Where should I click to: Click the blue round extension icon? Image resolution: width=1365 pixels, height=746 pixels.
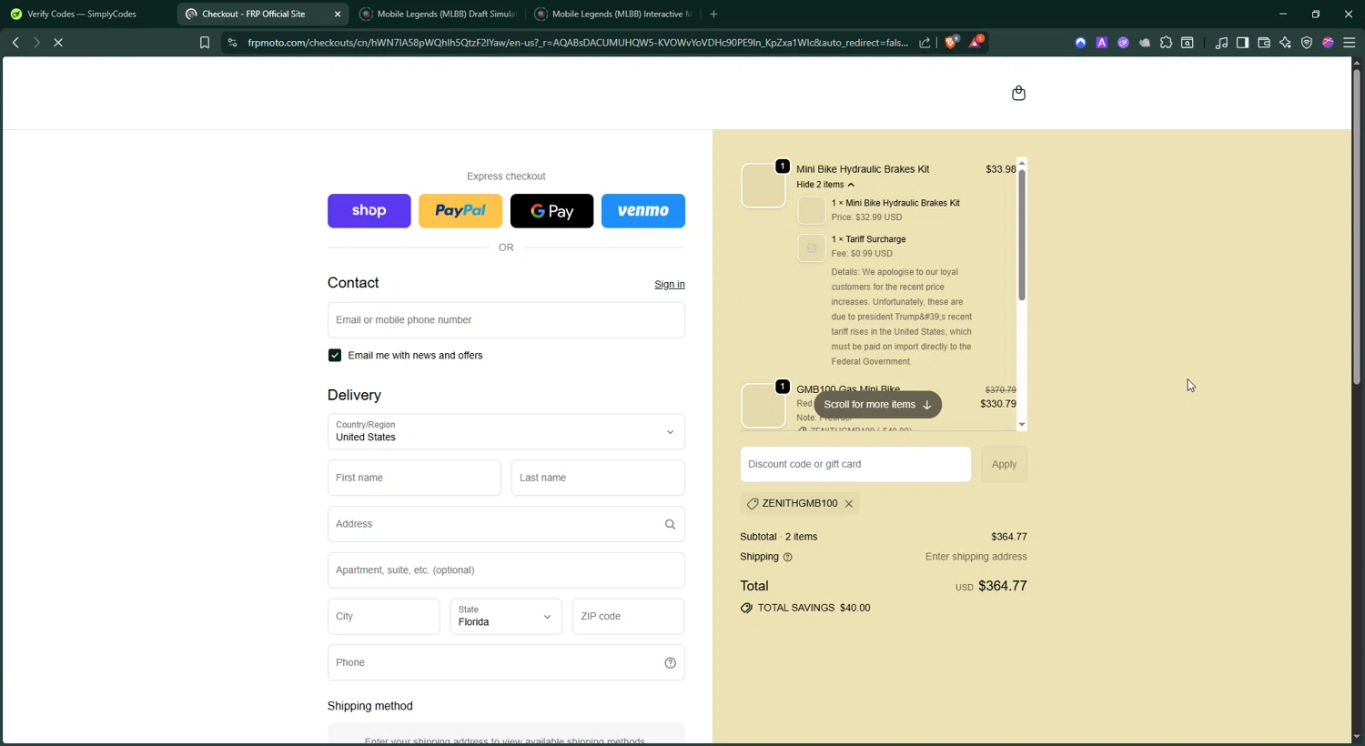point(1080,43)
